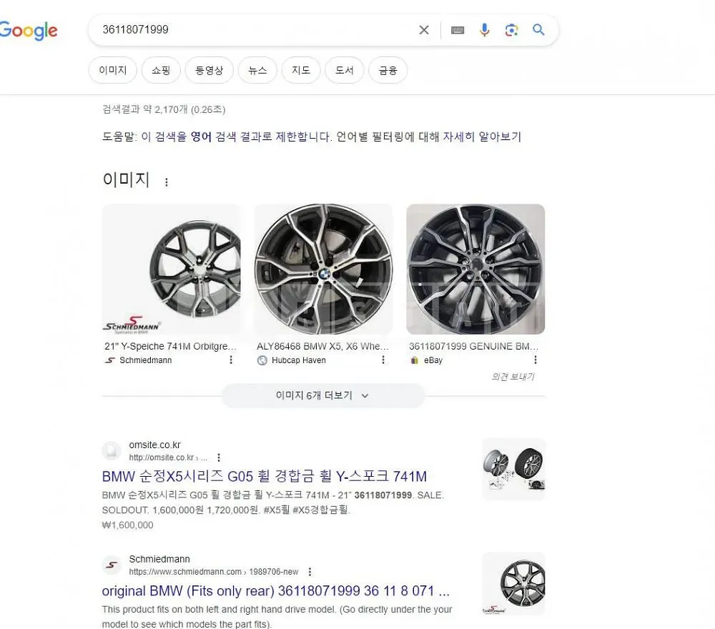Switch to the 동영상 filter tab
Viewport: 715px width, 629px height.
tap(209, 70)
